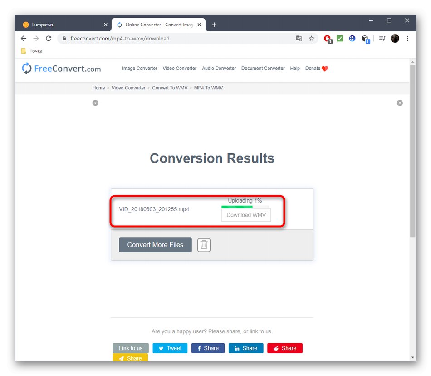Open the translate page icon
This screenshot has height=376, width=431.
click(x=299, y=39)
